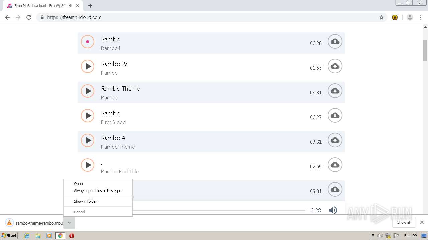This screenshot has width=428, height=240.
Task: View site security lock information
Action: coord(42,17)
